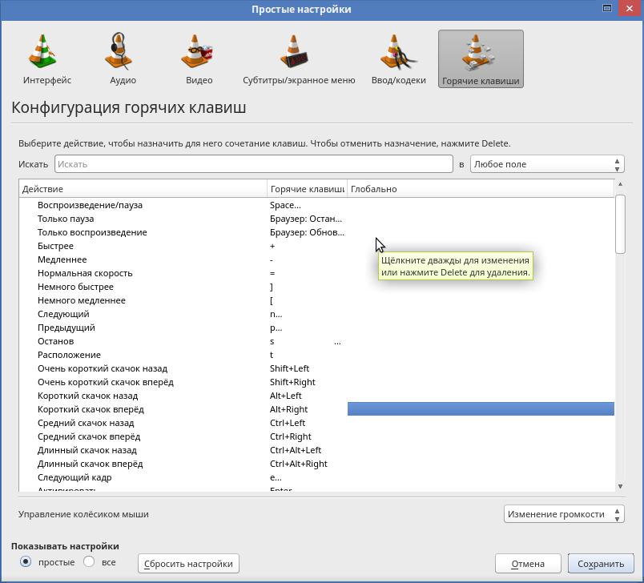
Task: Open the Любое поле search field dropdown
Action: [x=547, y=164]
